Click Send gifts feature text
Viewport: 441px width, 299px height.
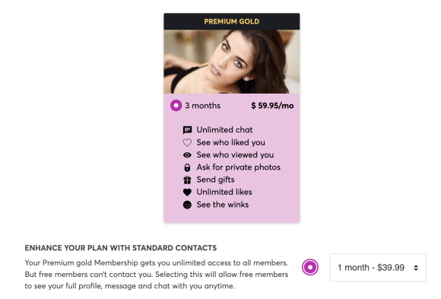(x=215, y=180)
